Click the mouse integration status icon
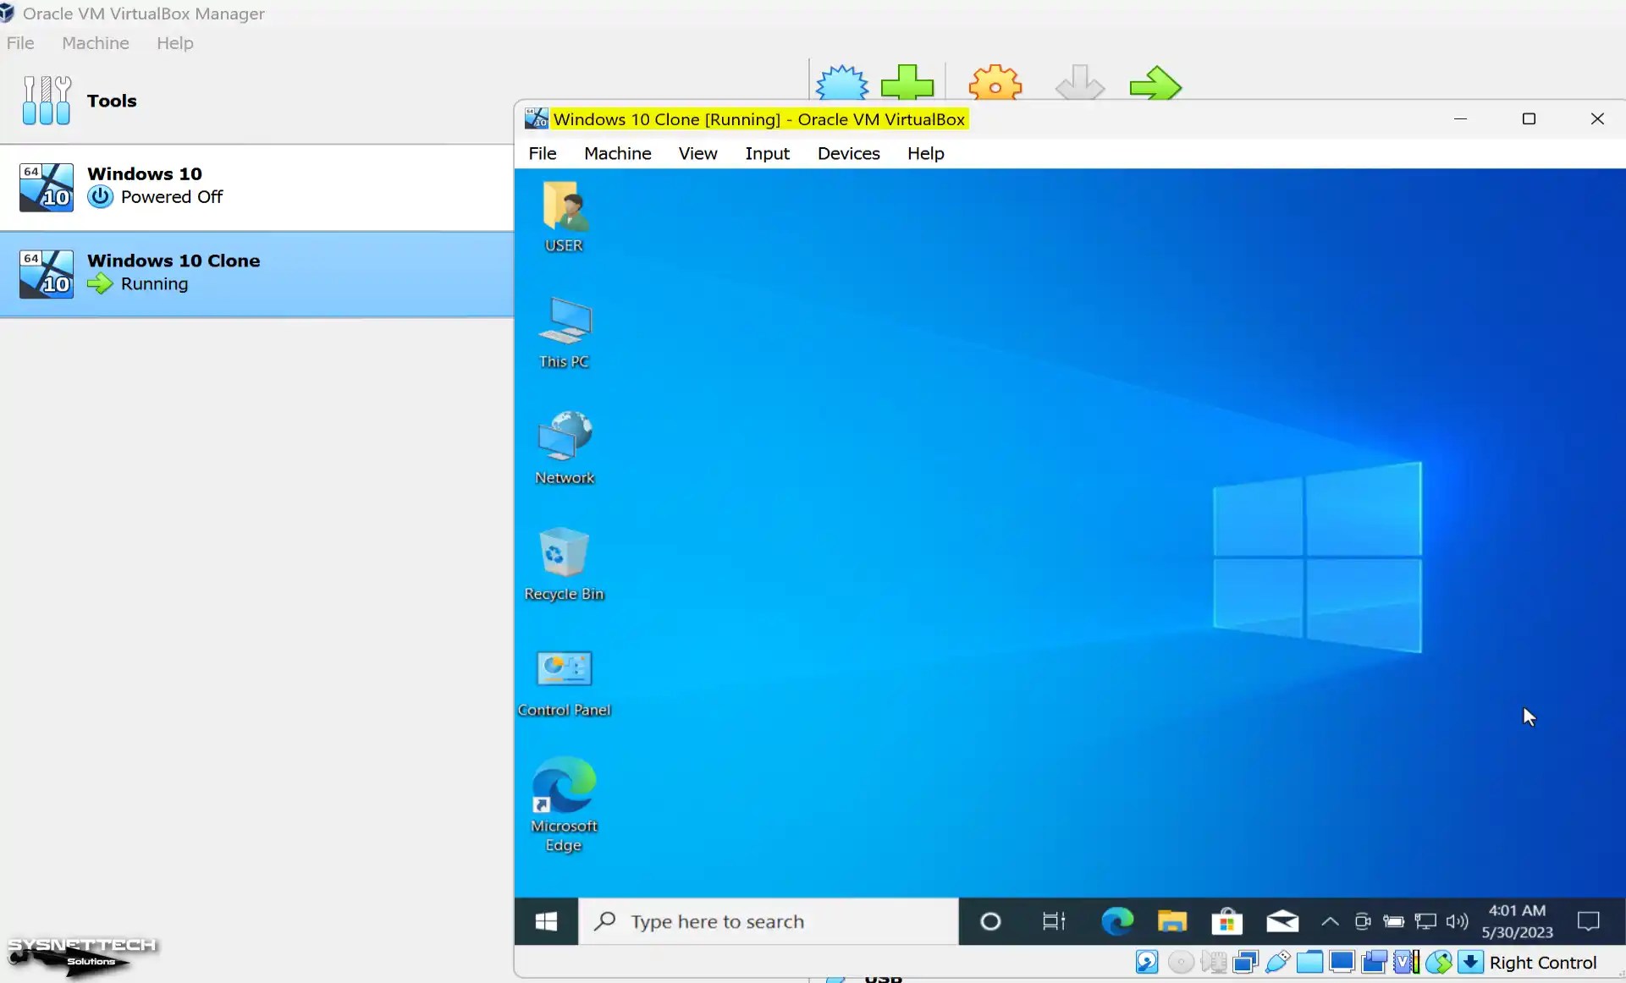Image resolution: width=1626 pixels, height=983 pixels. 1440,962
